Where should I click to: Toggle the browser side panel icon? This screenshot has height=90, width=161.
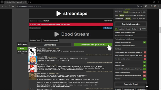pos(151,6)
